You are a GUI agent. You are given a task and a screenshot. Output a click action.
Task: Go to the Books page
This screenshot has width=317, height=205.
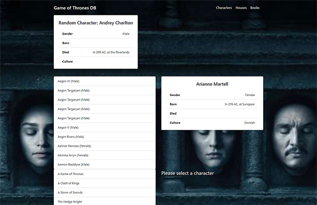tap(255, 8)
